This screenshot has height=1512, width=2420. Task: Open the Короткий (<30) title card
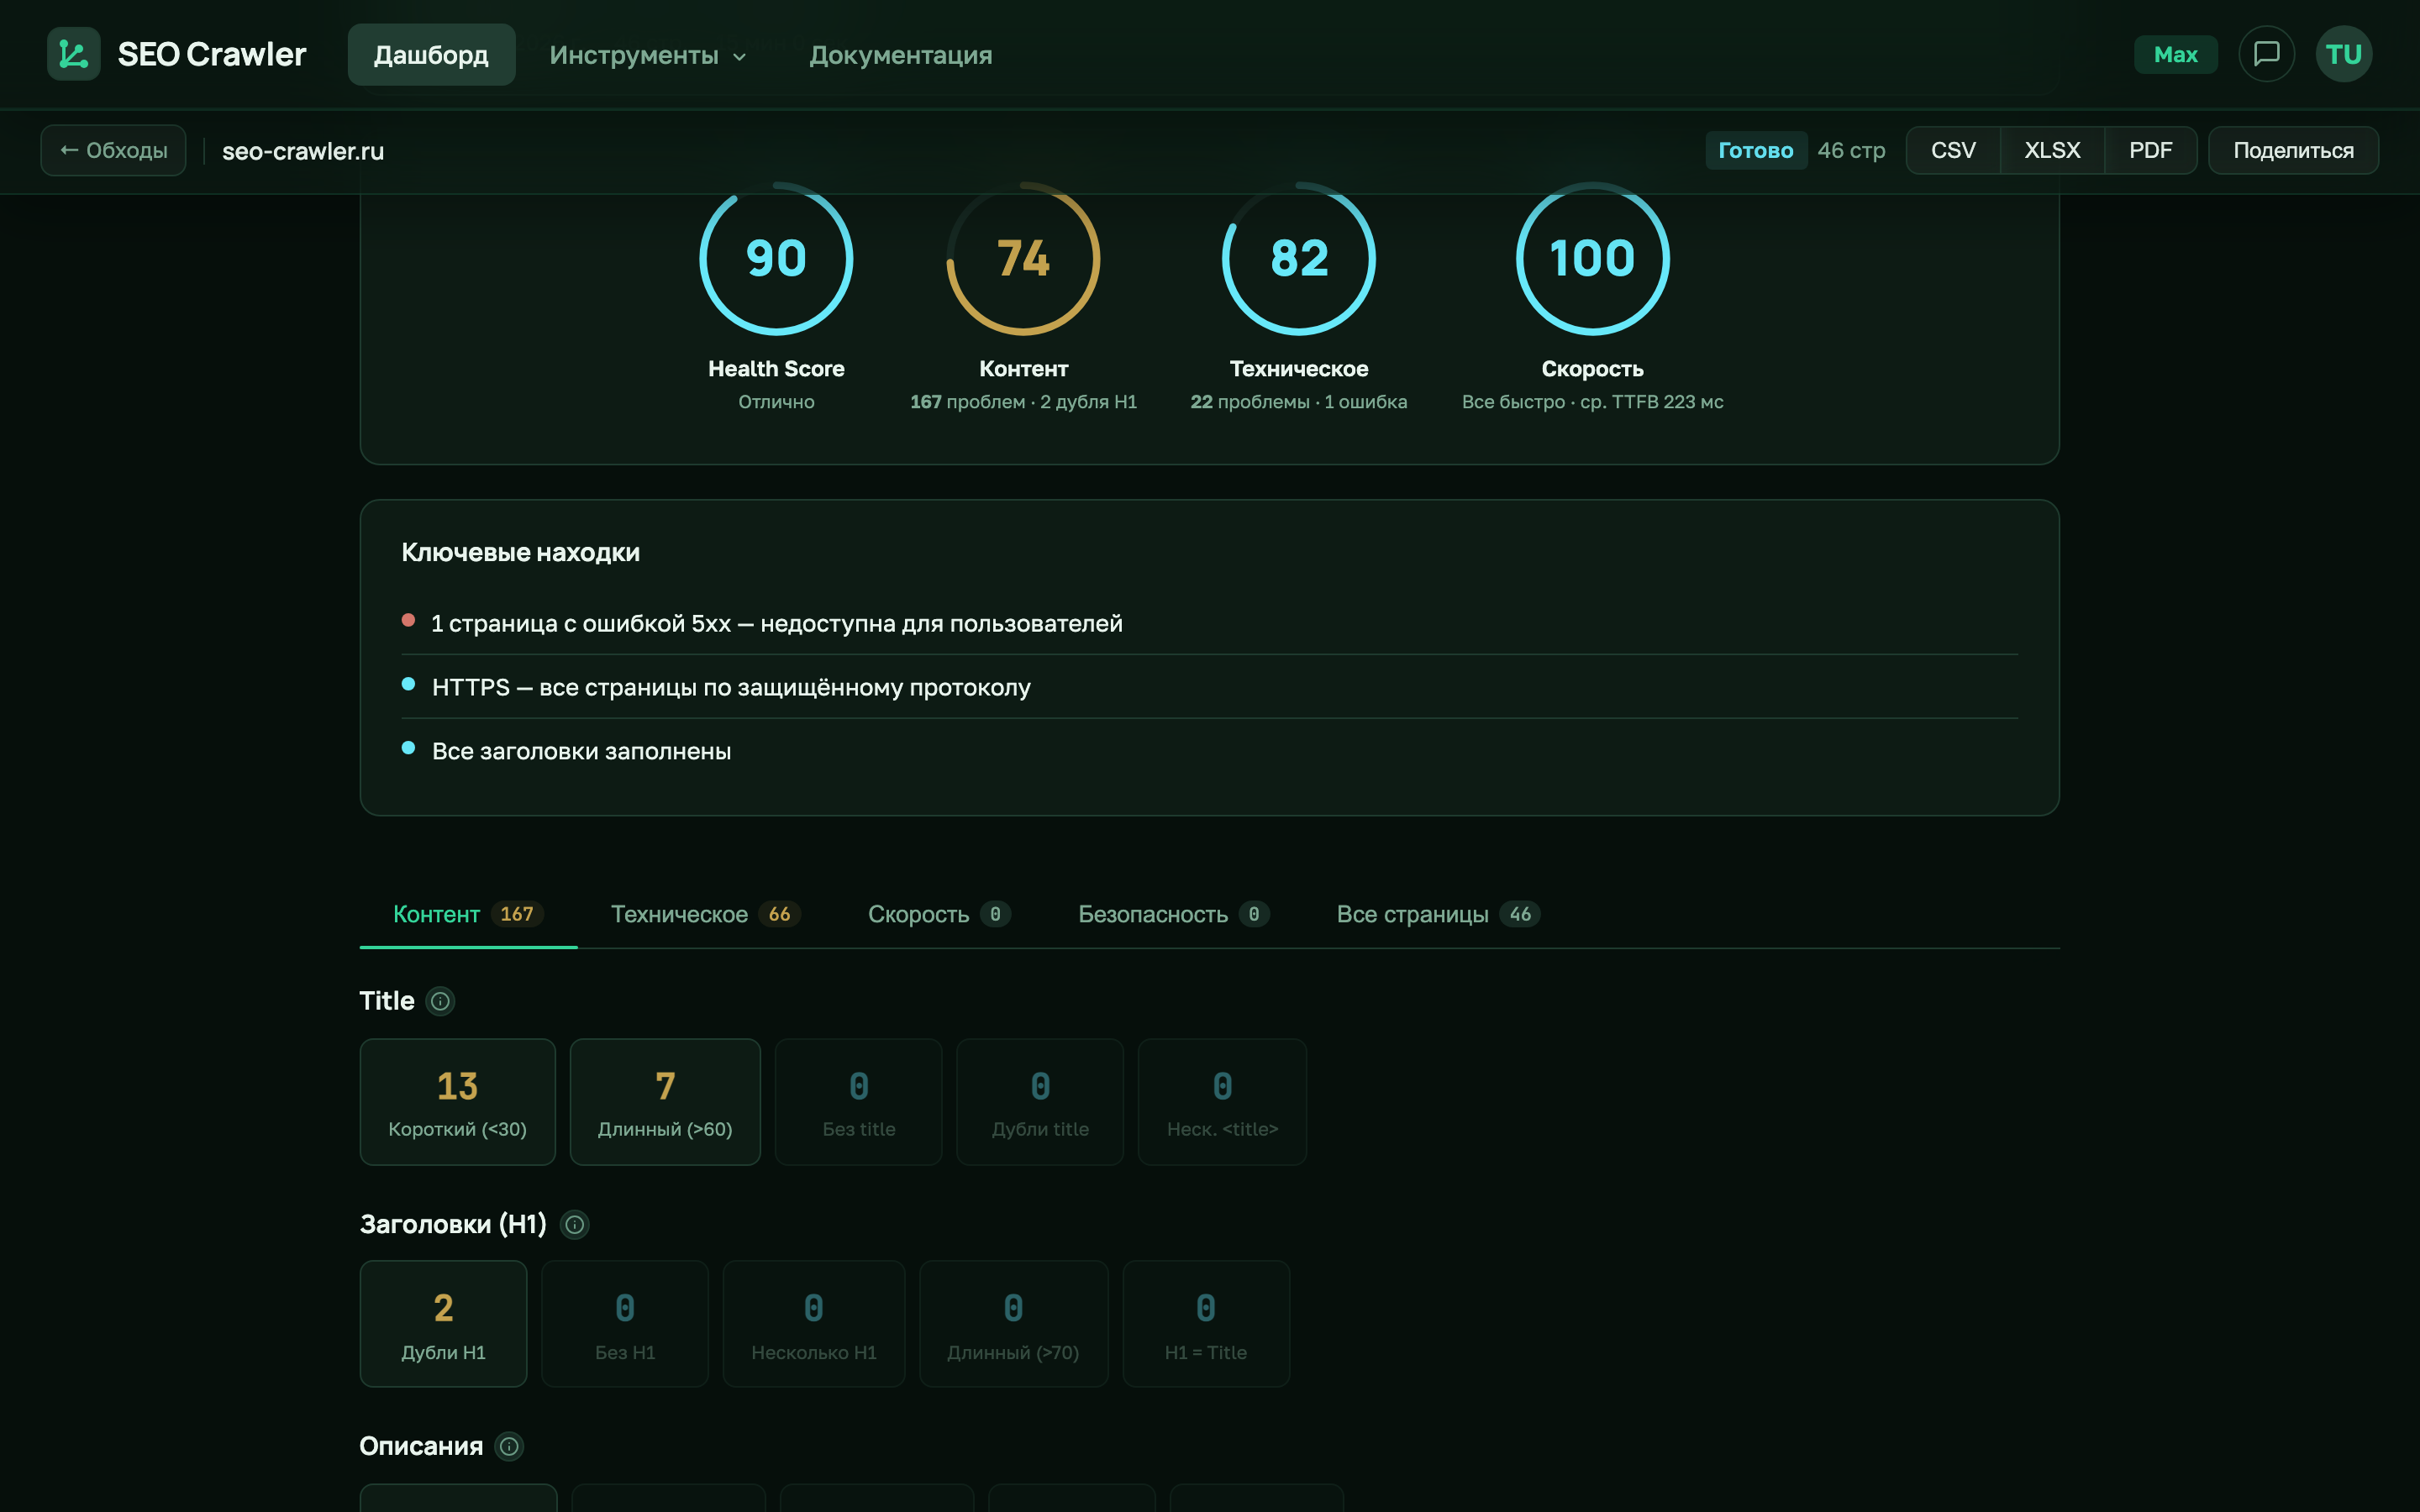[x=458, y=1102]
